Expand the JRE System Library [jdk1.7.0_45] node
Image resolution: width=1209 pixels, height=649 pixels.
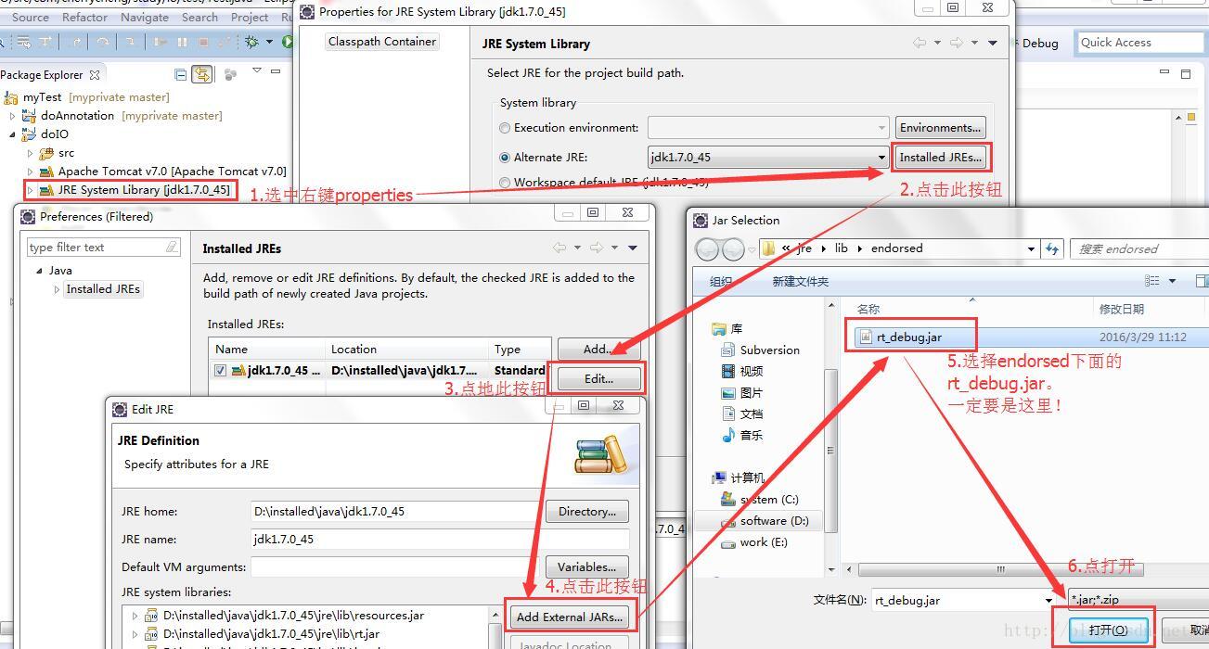pyautogui.click(x=30, y=190)
